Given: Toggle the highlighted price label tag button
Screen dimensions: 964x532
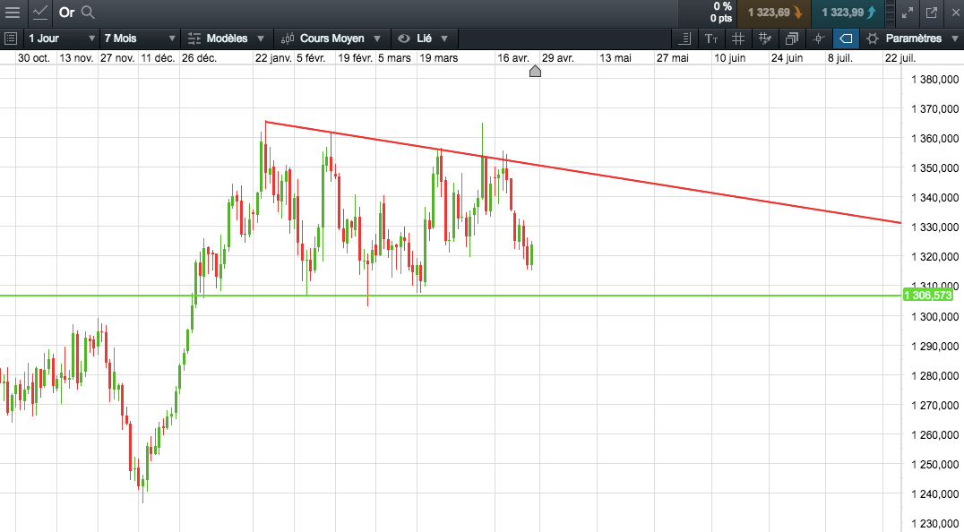Looking at the screenshot, I should tap(846, 39).
